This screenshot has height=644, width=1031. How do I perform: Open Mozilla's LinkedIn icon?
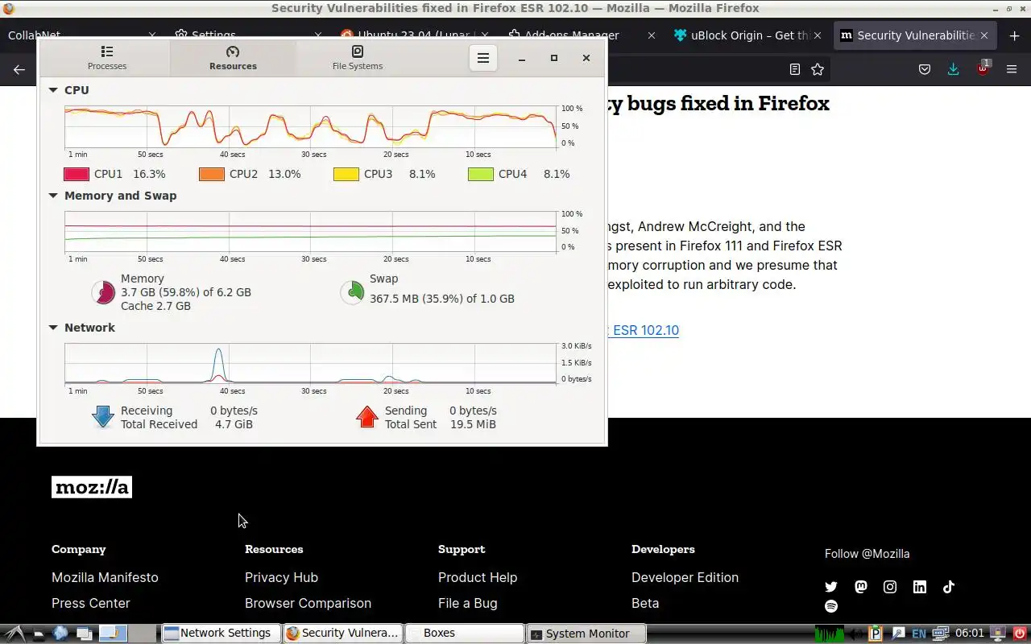pyautogui.click(x=920, y=587)
